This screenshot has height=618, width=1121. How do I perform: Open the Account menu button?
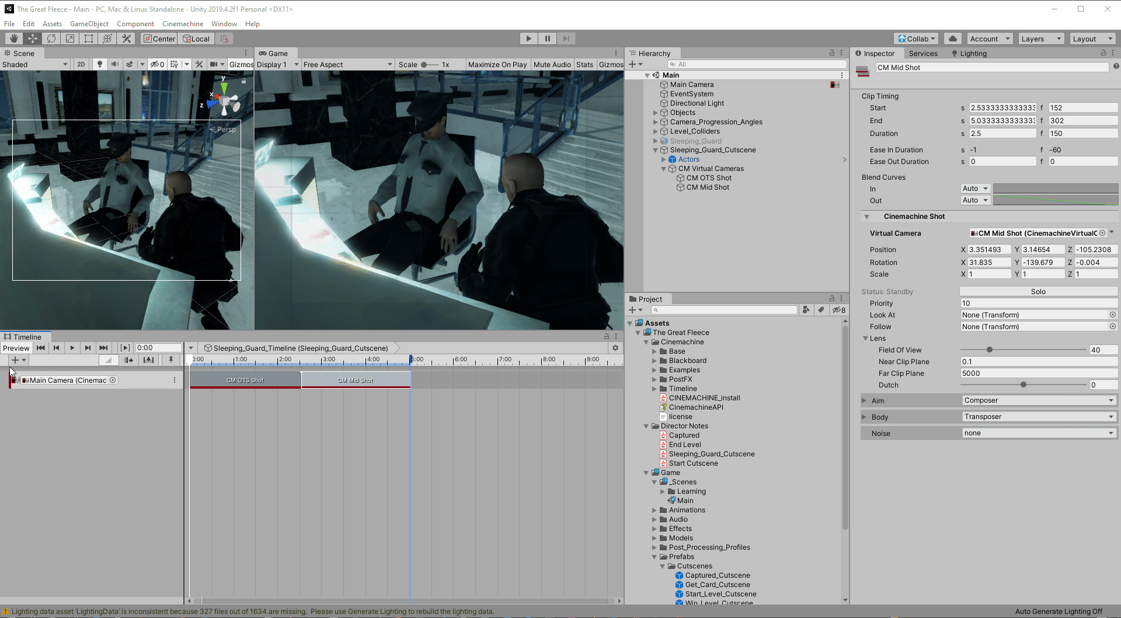click(990, 39)
